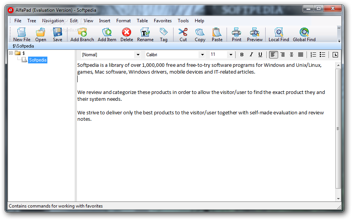The image size is (352, 220).
Task: Click status bar text 'Contains commands for working'
Action: pos(41,206)
